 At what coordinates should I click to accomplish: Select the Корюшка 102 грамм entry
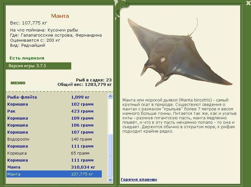click(54, 104)
